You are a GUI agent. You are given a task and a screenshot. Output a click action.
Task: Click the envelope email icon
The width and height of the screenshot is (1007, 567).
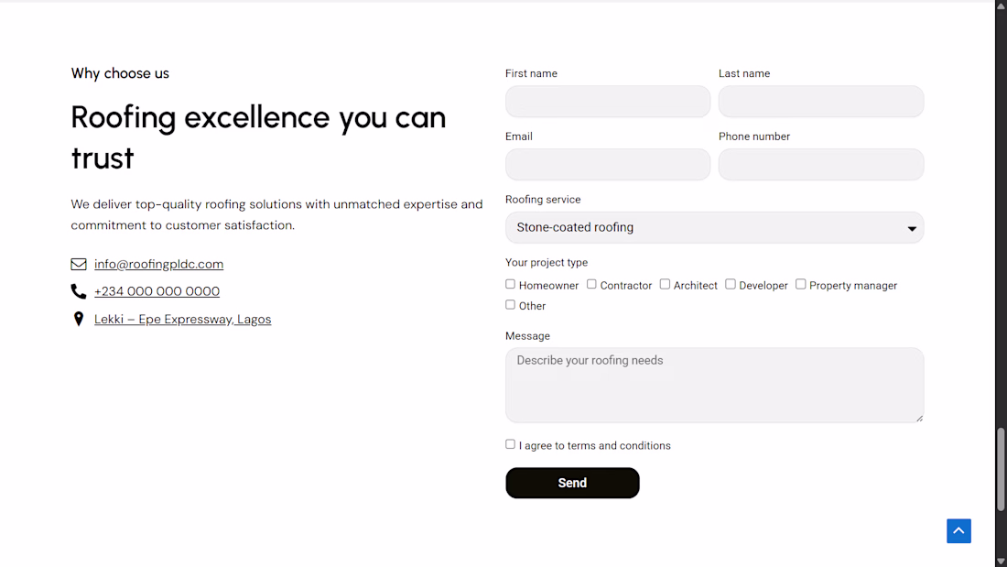point(79,264)
